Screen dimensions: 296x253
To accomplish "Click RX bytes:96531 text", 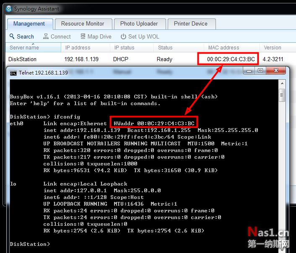I will [x=67, y=170].
